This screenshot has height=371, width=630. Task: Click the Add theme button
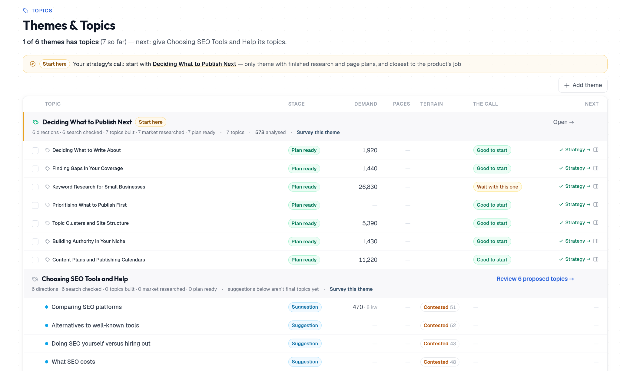point(583,85)
